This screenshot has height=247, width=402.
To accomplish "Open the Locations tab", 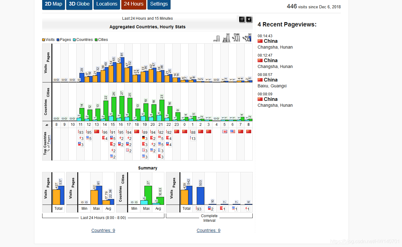I will pos(107,4).
